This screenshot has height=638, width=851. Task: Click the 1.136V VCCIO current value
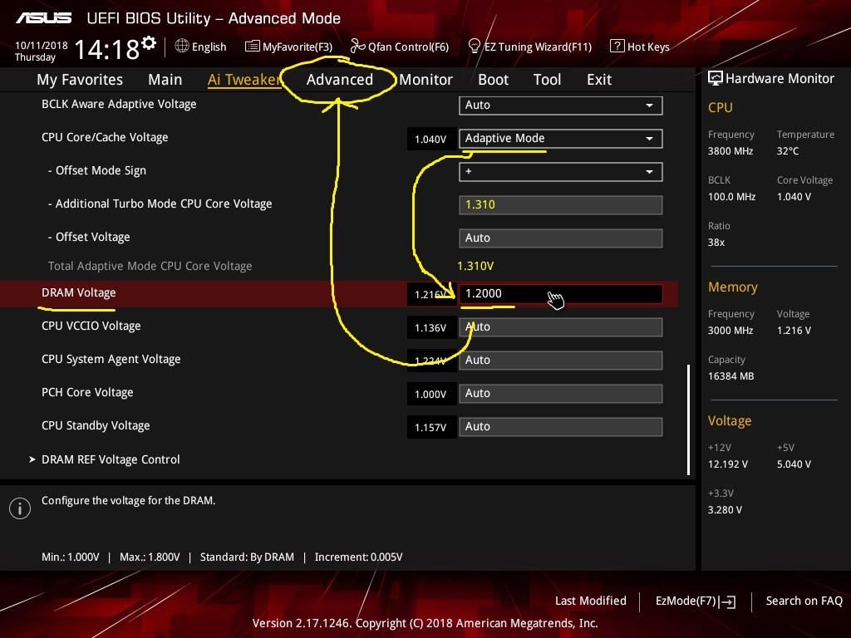[431, 328]
